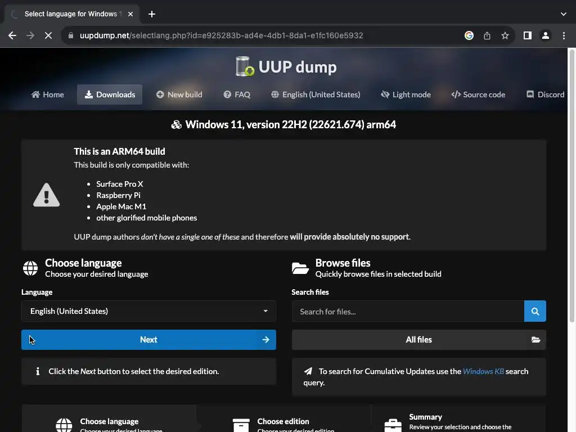Switch to Light mode
Image resolution: width=576 pixels, height=432 pixels.
tap(406, 94)
